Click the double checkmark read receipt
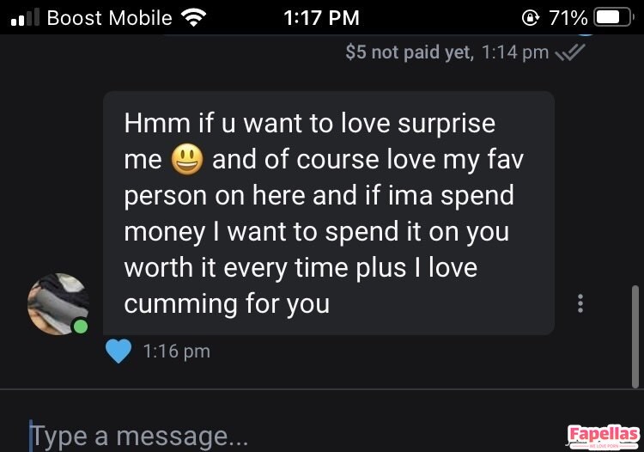The width and height of the screenshot is (644, 452). 570,52
